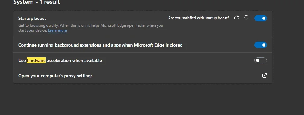The image size is (304, 115).
Task: Click the 'Get to browsing quickly' description text
Action: (x=91, y=28)
